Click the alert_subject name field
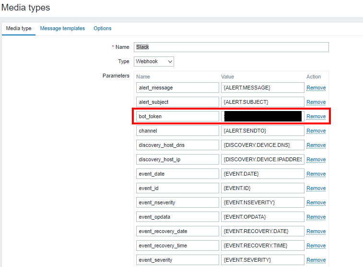 coord(177,102)
